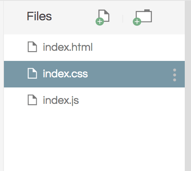Click the divider between new file and folder icons

123,19
